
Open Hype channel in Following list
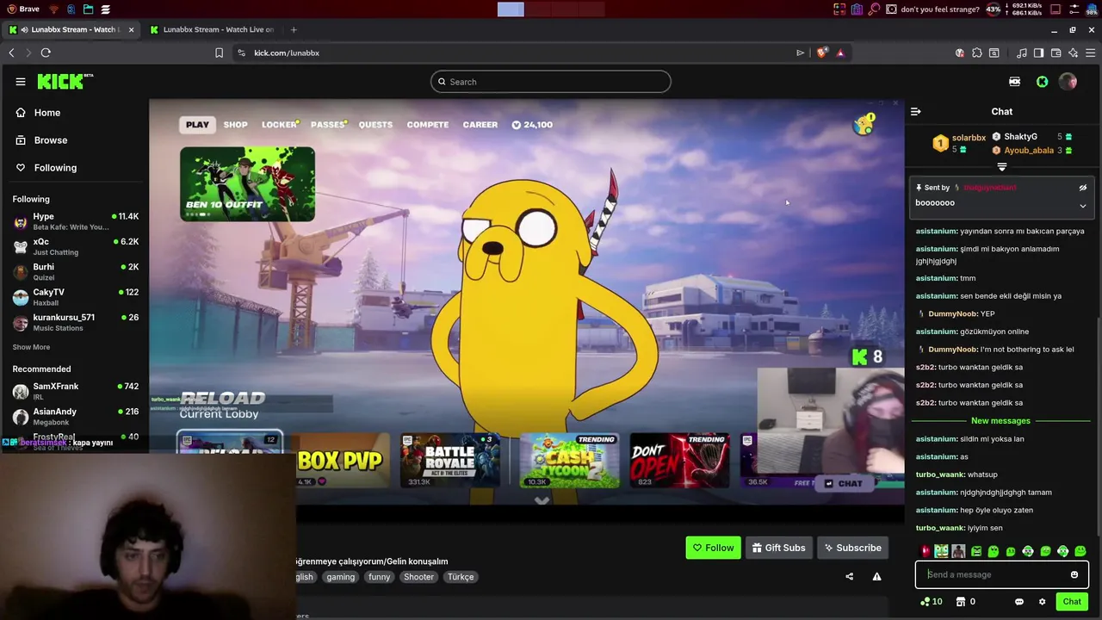coord(75,221)
